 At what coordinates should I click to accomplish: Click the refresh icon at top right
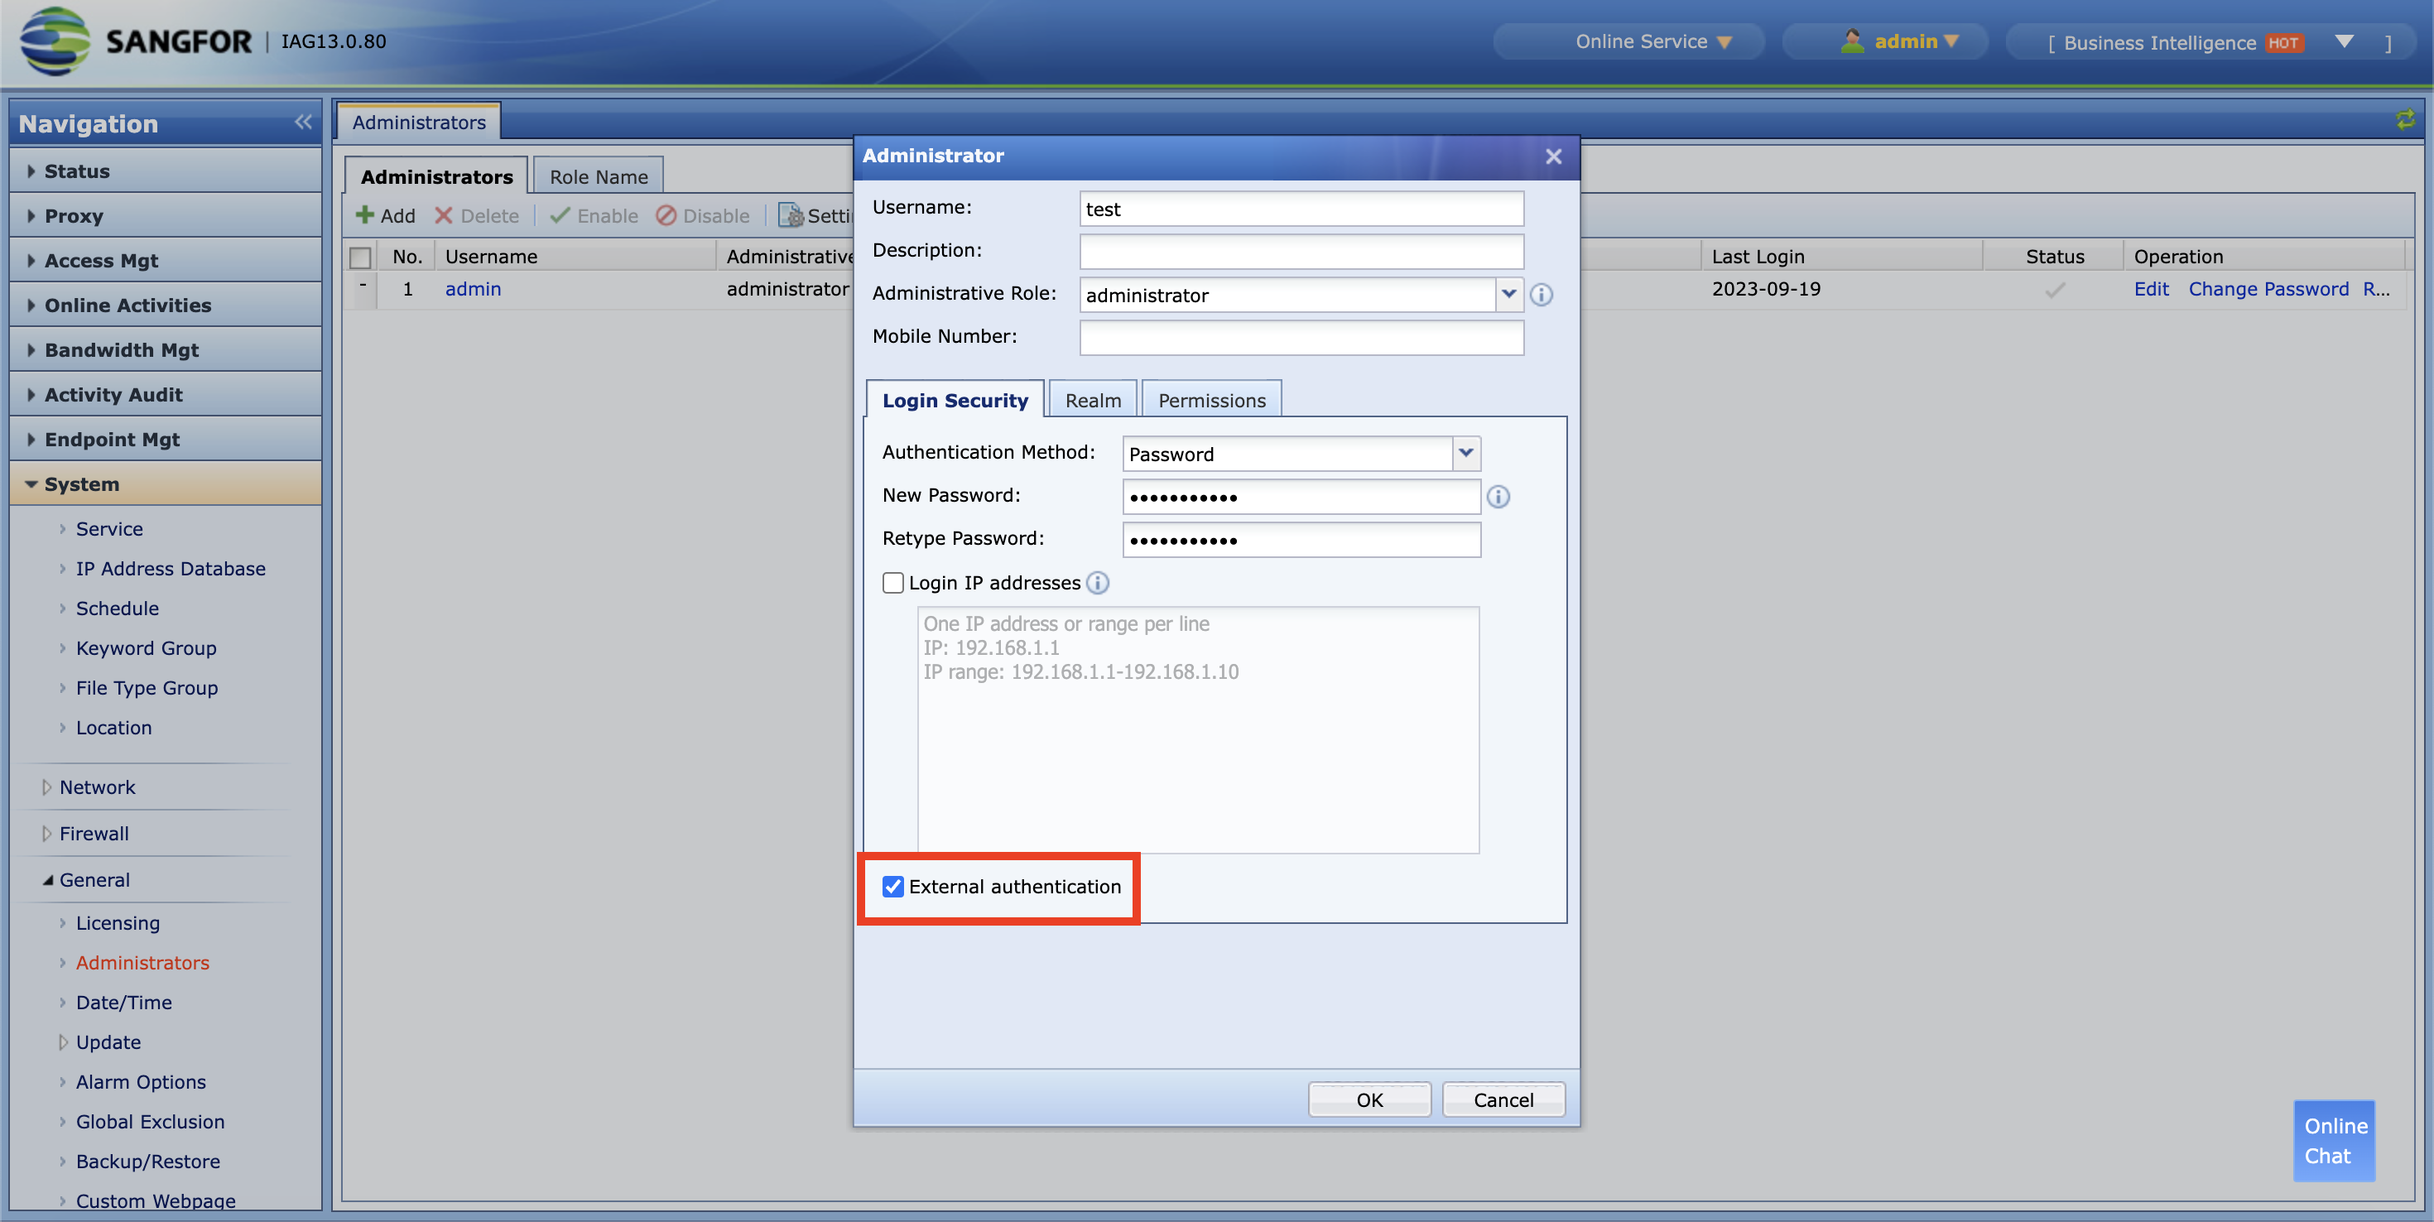click(x=2406, y=119)
